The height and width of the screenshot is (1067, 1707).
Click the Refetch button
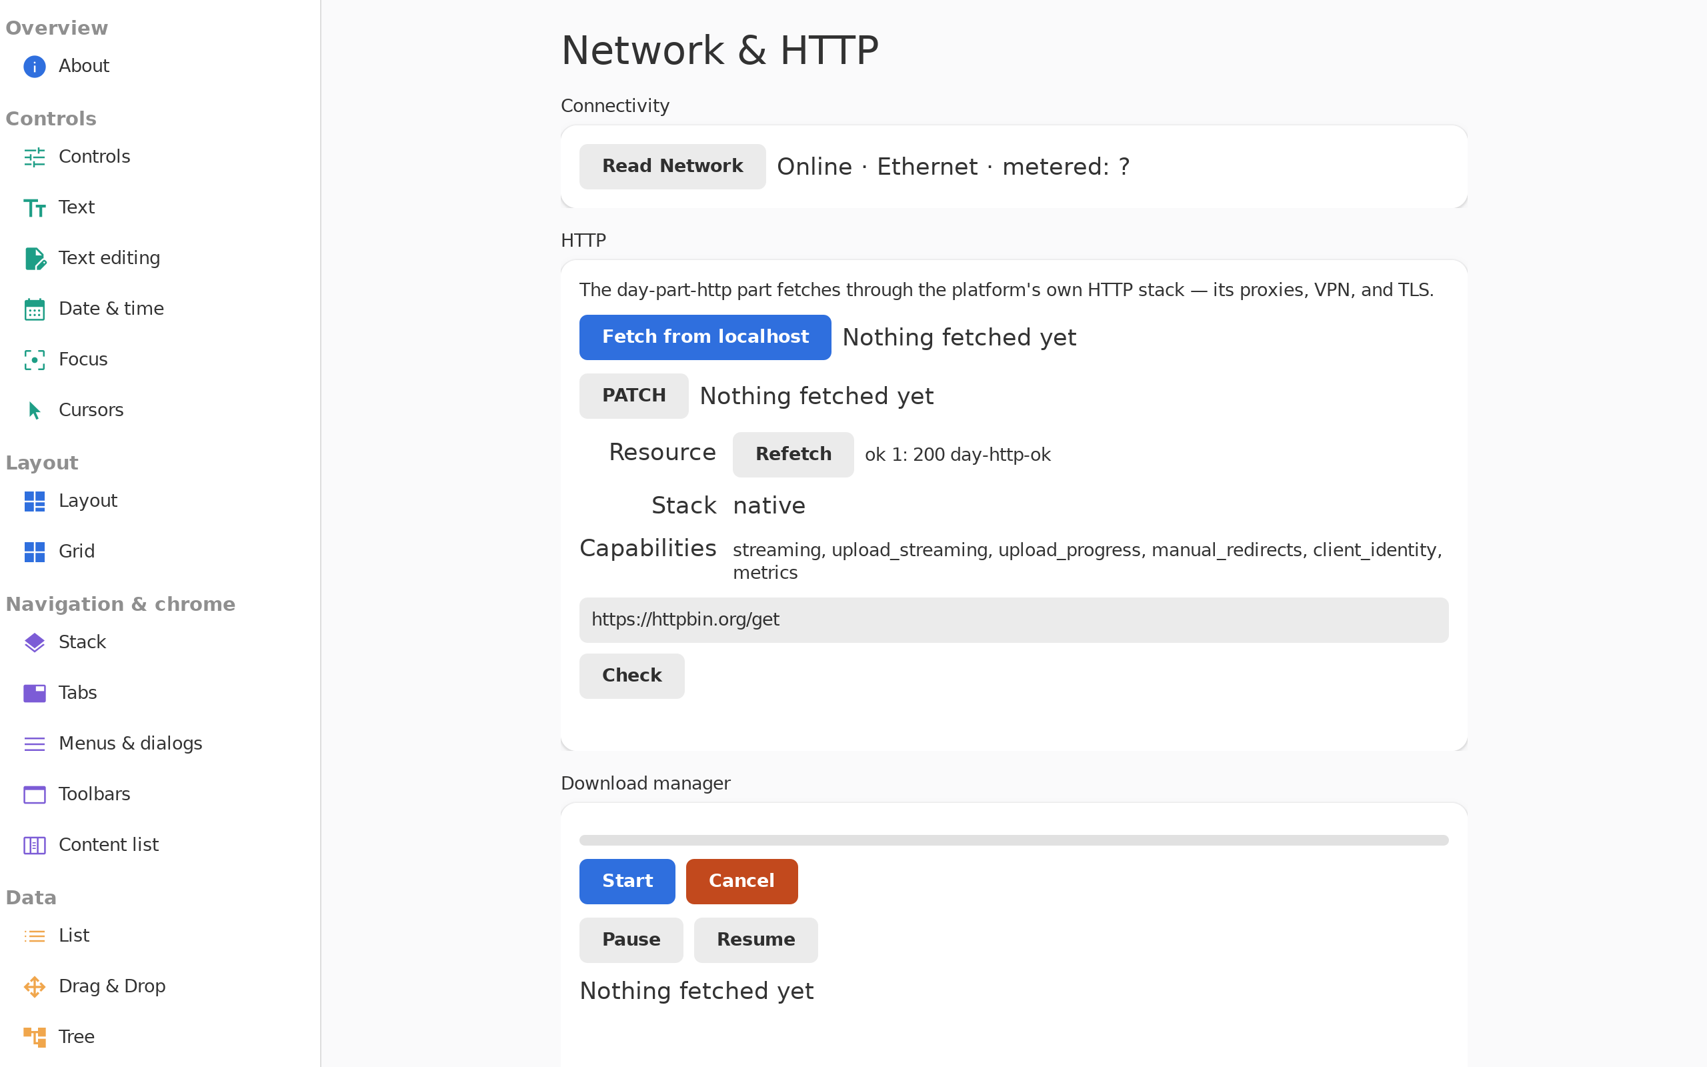pos(793,454)
